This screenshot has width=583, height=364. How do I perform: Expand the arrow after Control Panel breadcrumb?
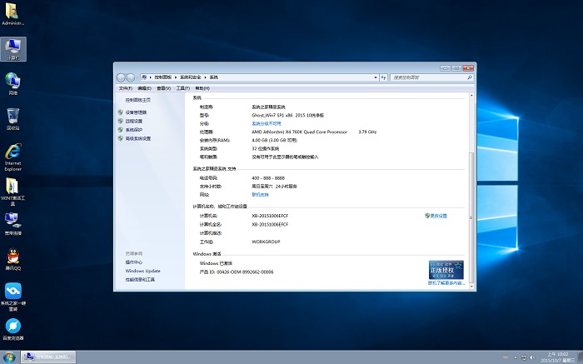click(x=177, y=77)
